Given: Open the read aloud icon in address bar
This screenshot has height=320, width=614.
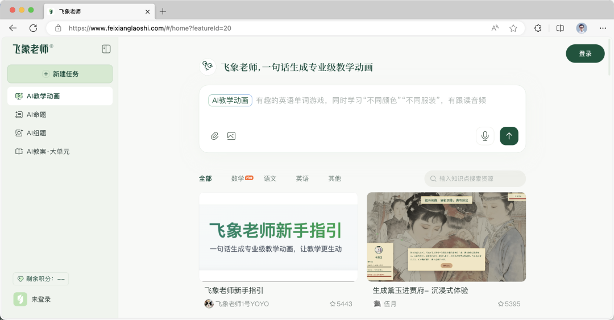Looking at the screenshot, I should tap(495, 28).
